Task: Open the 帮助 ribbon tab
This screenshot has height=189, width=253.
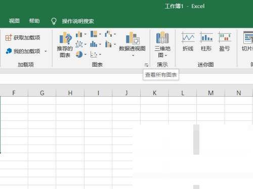Action: coord(34,21)
